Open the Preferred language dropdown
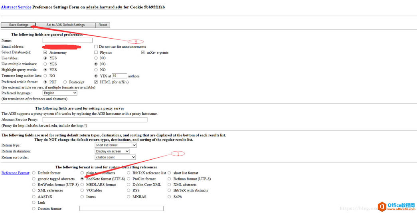 click(x=60, y=93)
